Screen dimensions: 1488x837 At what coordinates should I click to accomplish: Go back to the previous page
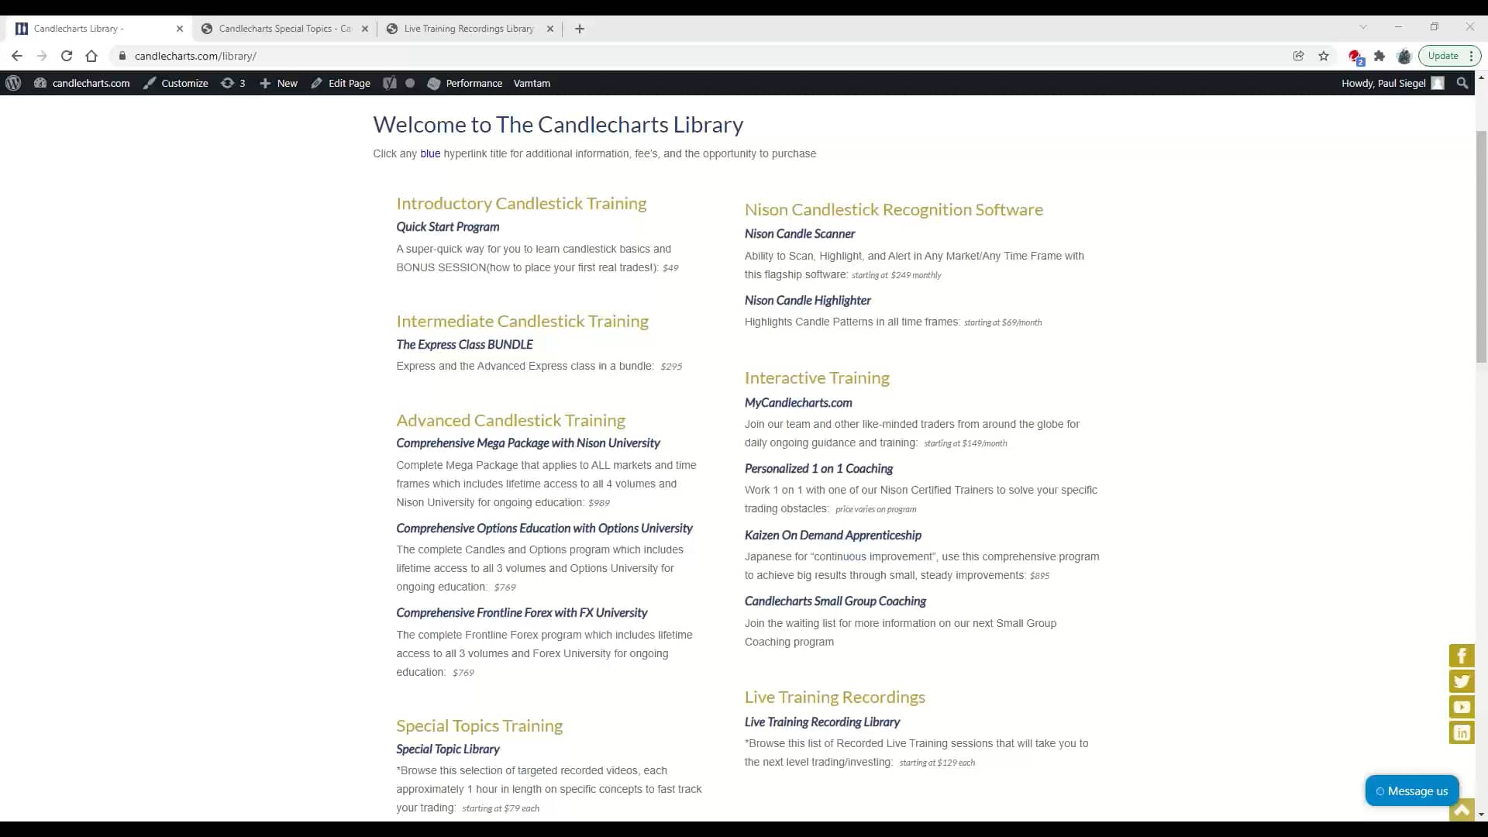(x=17, y=56)
